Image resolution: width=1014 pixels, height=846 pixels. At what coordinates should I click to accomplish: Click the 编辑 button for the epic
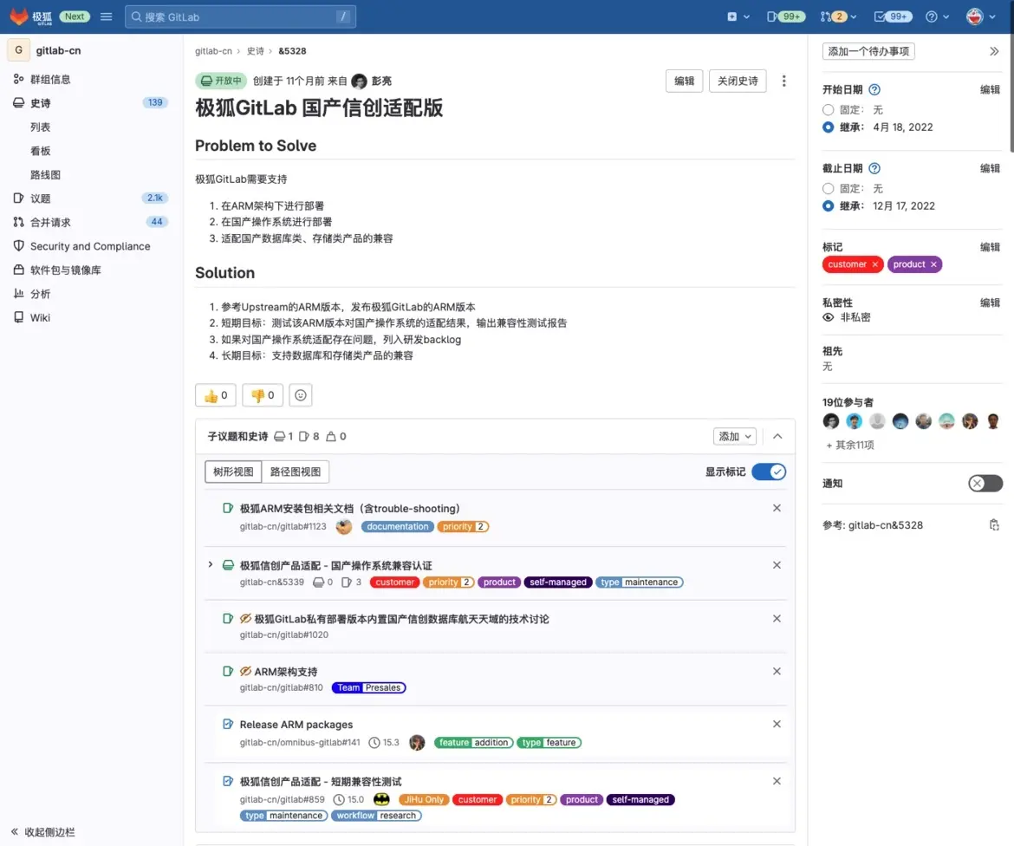(x=684, y=81)
